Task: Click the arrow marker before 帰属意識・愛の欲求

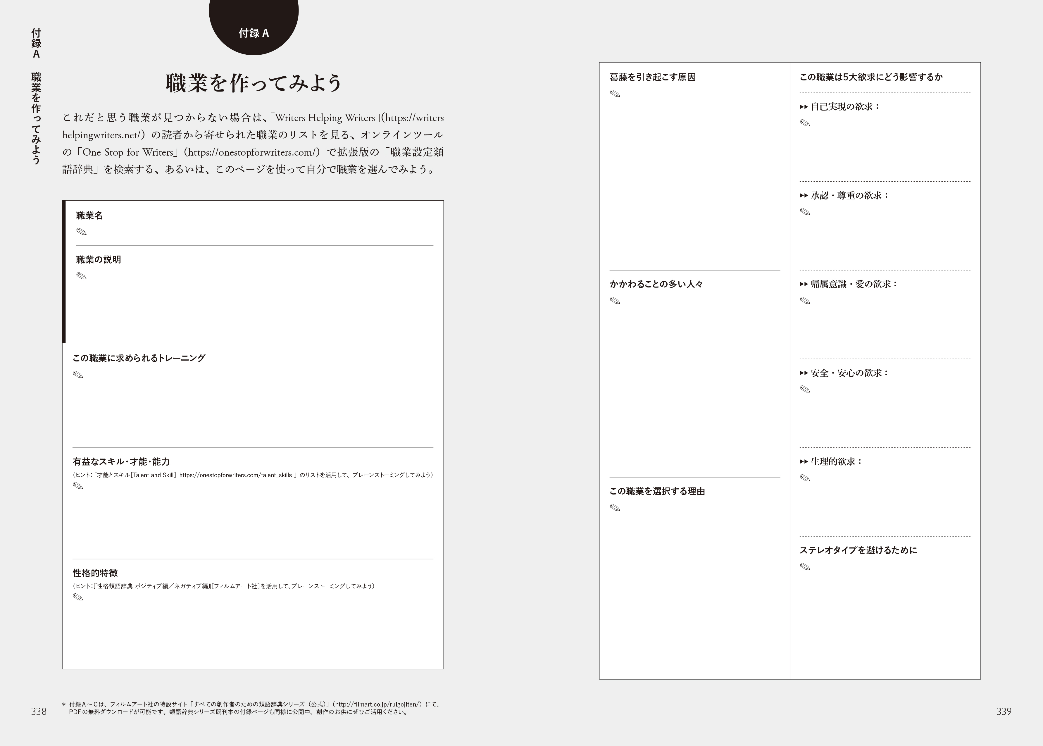Action: click(x=804, y=284)
